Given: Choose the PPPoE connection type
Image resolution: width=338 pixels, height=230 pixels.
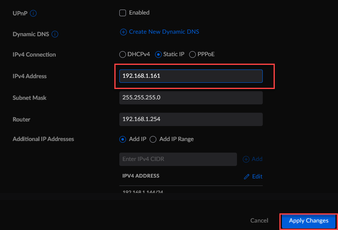Looking at the screenshot, I should (x=192, y=54).
